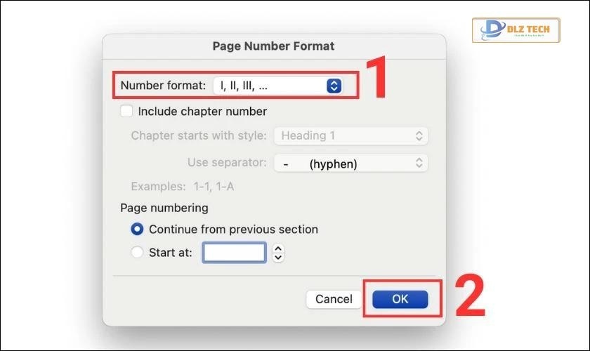Click the Examples 1-1, 1-A text
Screen dimensions: 590x351
pos(187,187)
